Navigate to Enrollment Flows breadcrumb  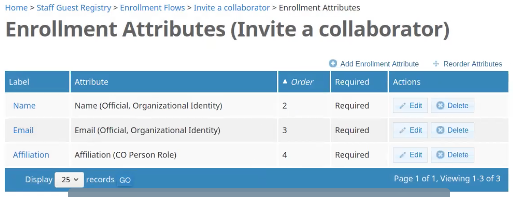(x=152, y=7)
